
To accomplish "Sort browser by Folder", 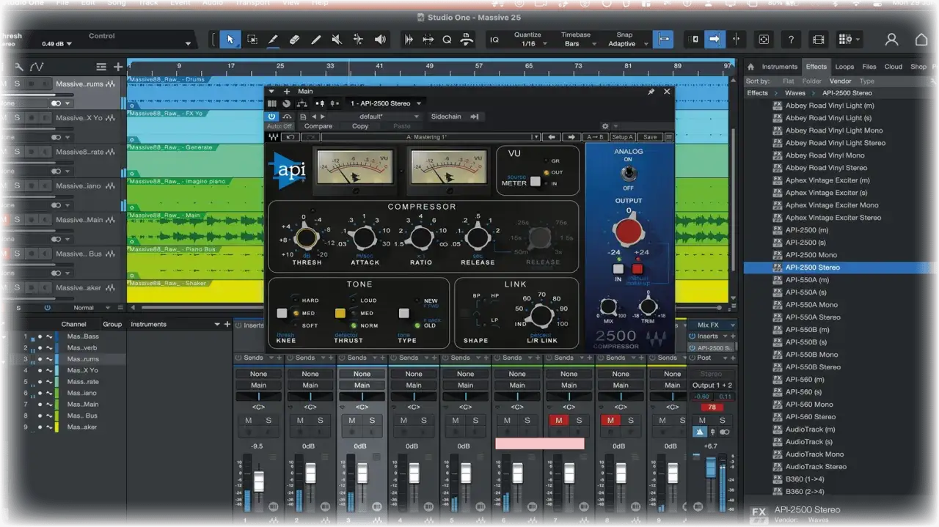I will [811, 81].
